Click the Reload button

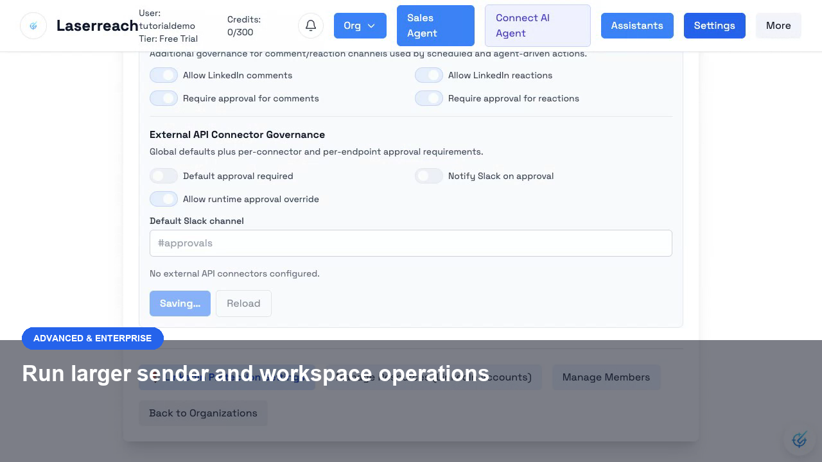pyautogui.click(x=243, y=304)
